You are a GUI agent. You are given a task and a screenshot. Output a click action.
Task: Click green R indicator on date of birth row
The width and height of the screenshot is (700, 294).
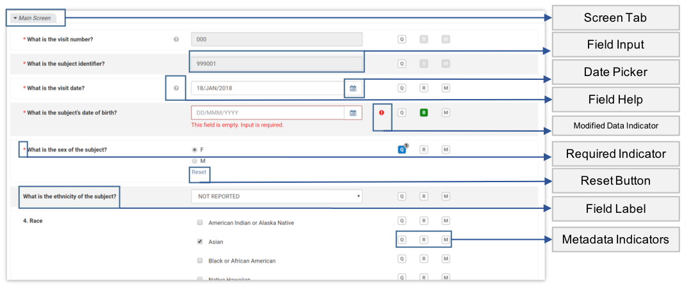pyautogui.click(x=424, y=112)
